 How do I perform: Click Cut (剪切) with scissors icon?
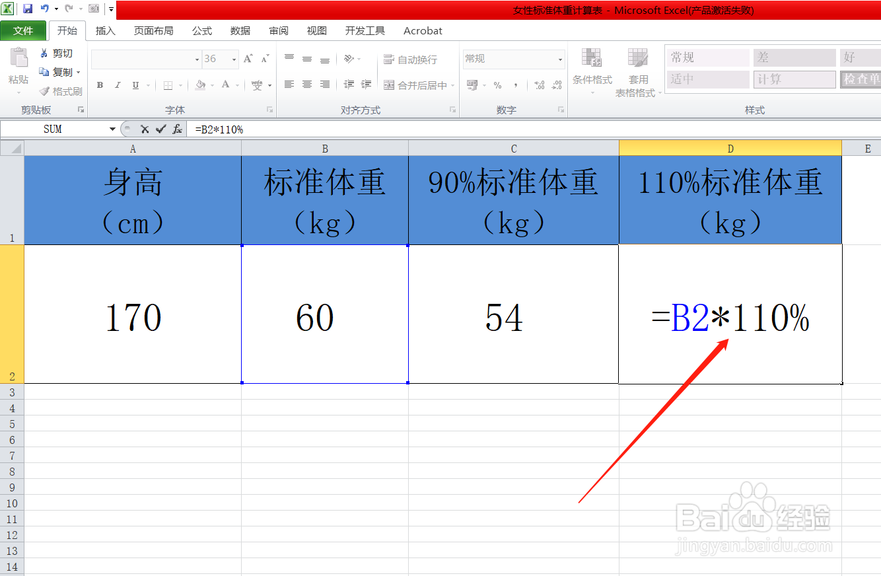pos(56,54)
